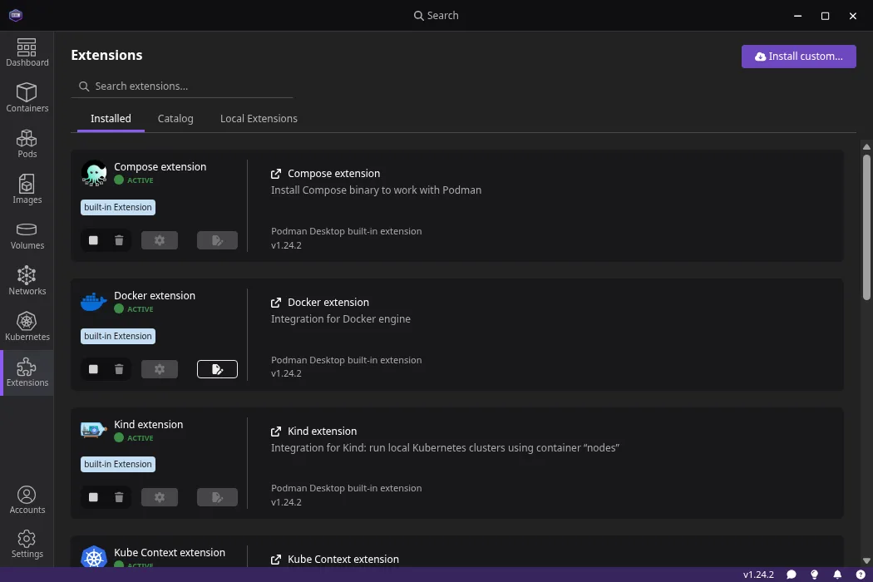This screenshot has height=582, width=873.
Task: Open Kube Context extension details link icon
Action: pyautogui.click(x=275, y=560)
